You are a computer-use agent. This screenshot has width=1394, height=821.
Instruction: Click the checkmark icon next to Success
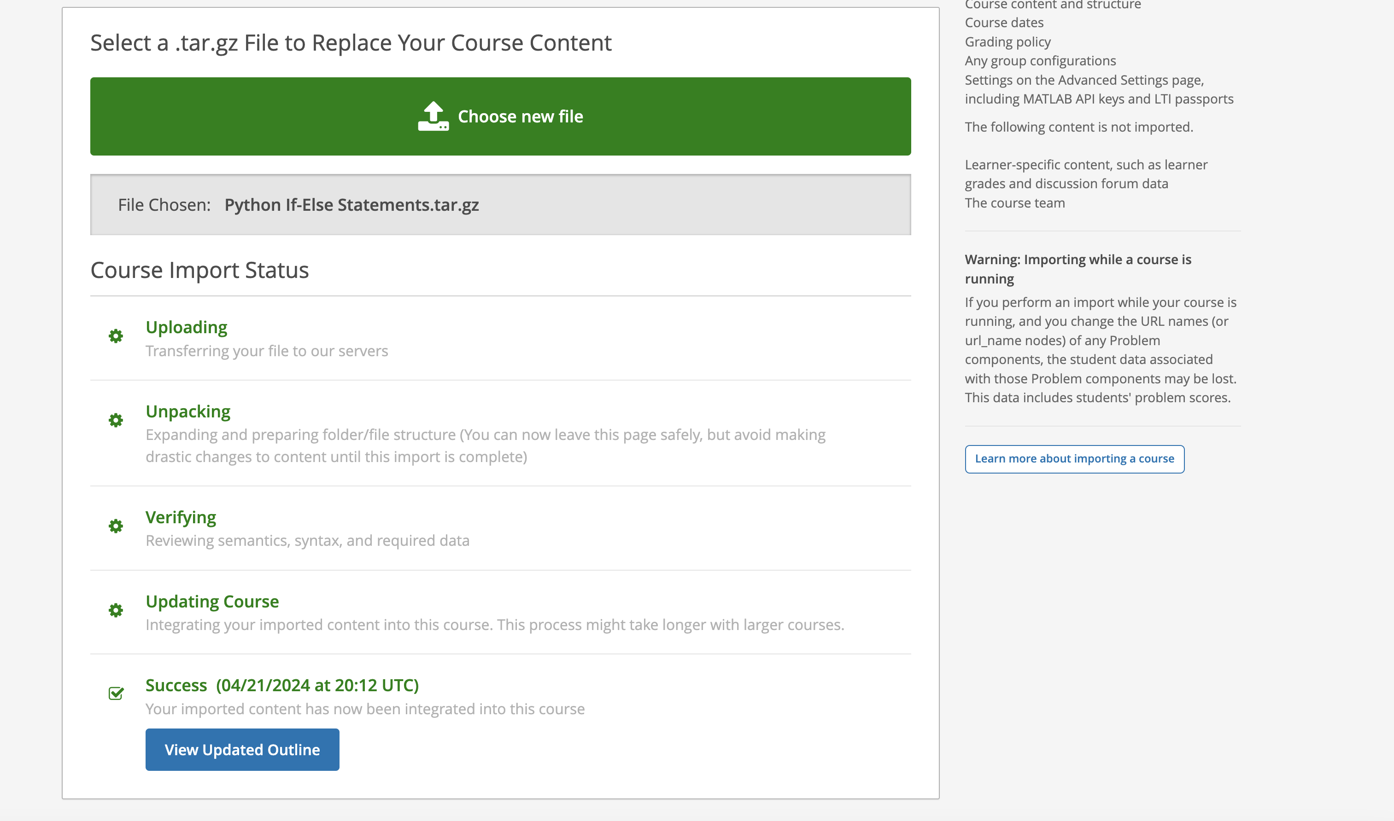click(x=116, y=693)
